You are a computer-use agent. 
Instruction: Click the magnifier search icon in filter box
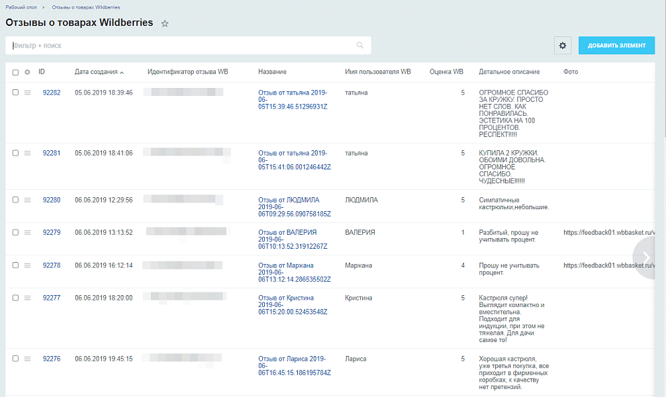pos(360,46)
